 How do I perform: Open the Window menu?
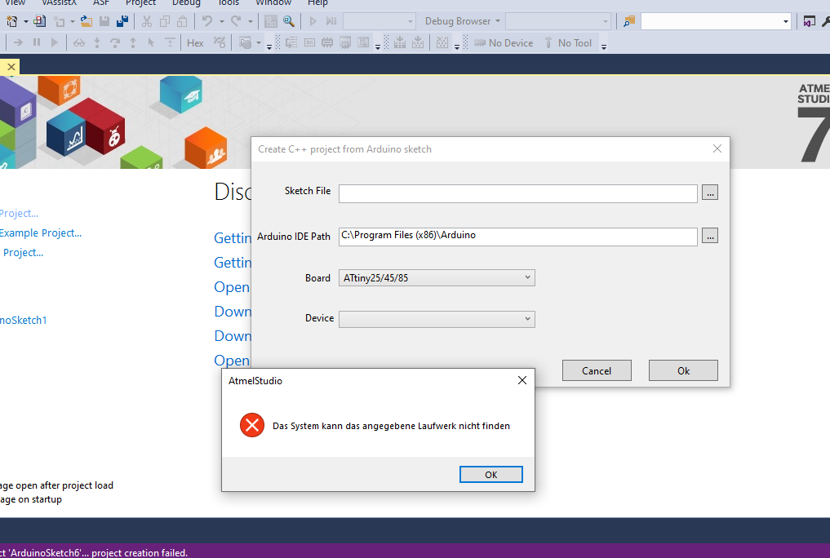tap(273, 2)
